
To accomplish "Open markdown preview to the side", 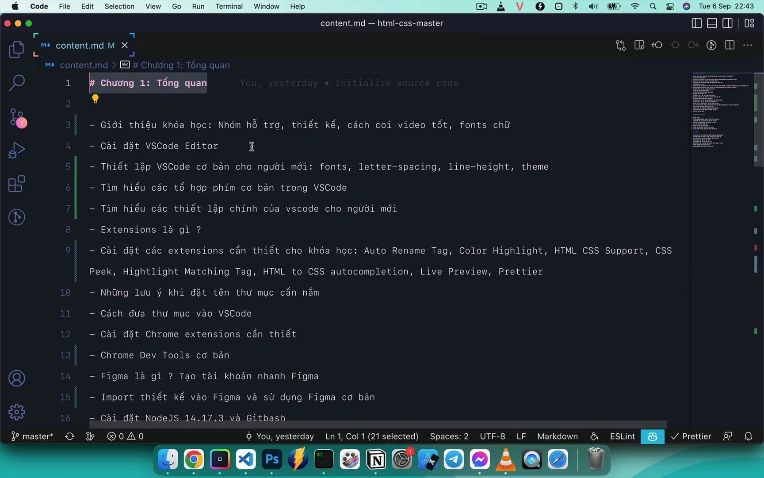I will coord(639,45).
